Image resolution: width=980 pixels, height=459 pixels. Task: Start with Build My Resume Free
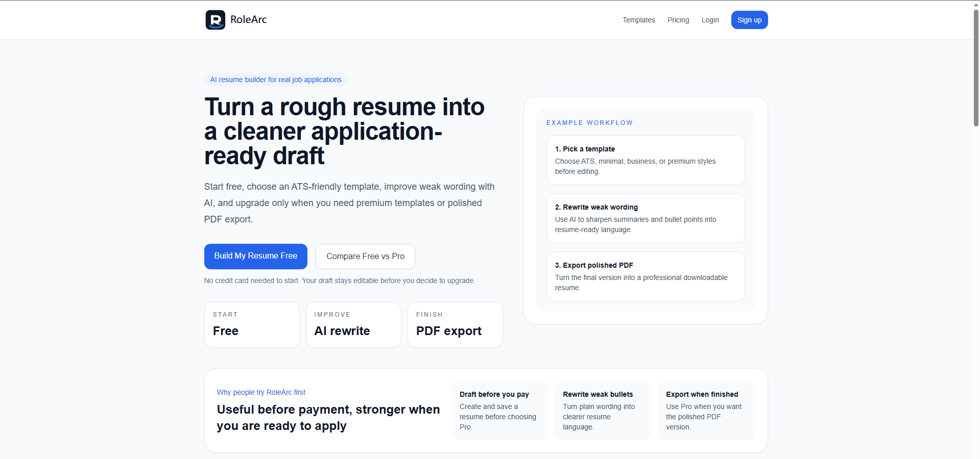[x=256, y=256]
